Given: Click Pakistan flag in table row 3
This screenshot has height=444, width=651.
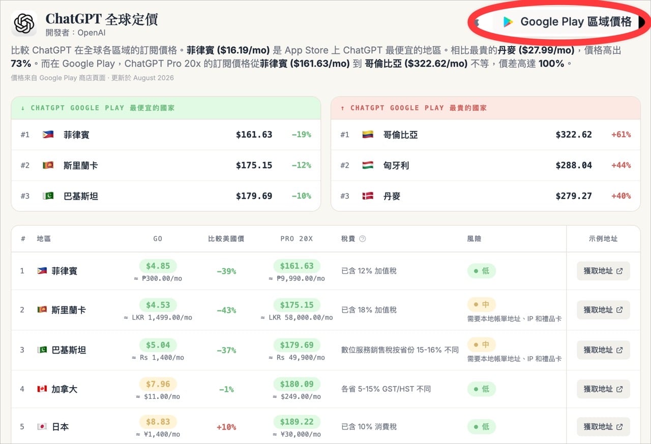Looking at the screenshot, I should [42, 350].
